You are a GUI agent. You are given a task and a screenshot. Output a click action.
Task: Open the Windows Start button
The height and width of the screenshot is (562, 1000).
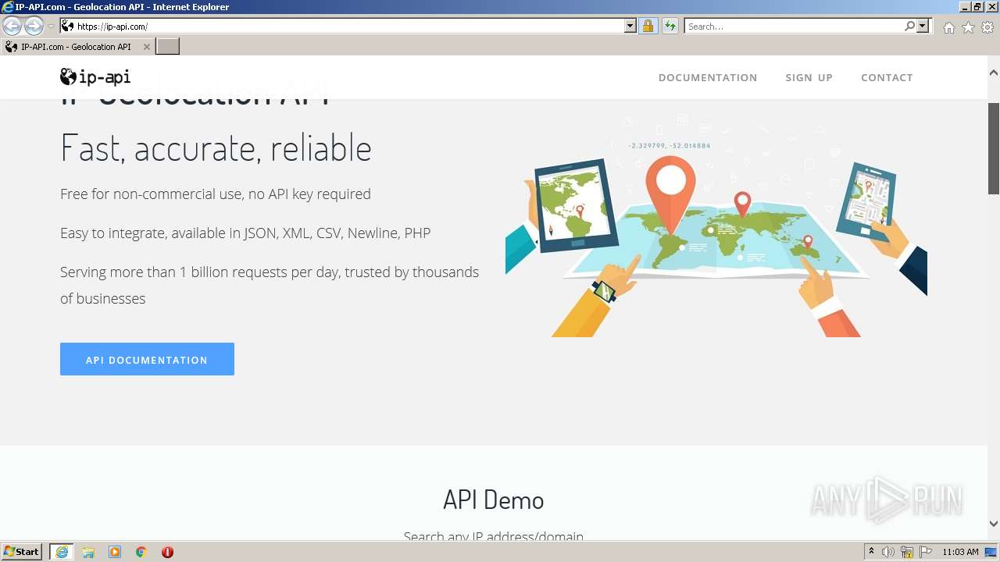(x=22, y=552)
